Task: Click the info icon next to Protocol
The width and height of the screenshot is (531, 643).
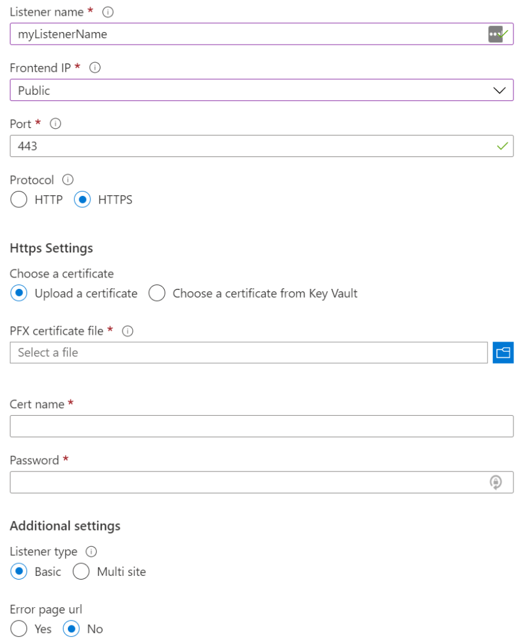Action: click(68, 180)
